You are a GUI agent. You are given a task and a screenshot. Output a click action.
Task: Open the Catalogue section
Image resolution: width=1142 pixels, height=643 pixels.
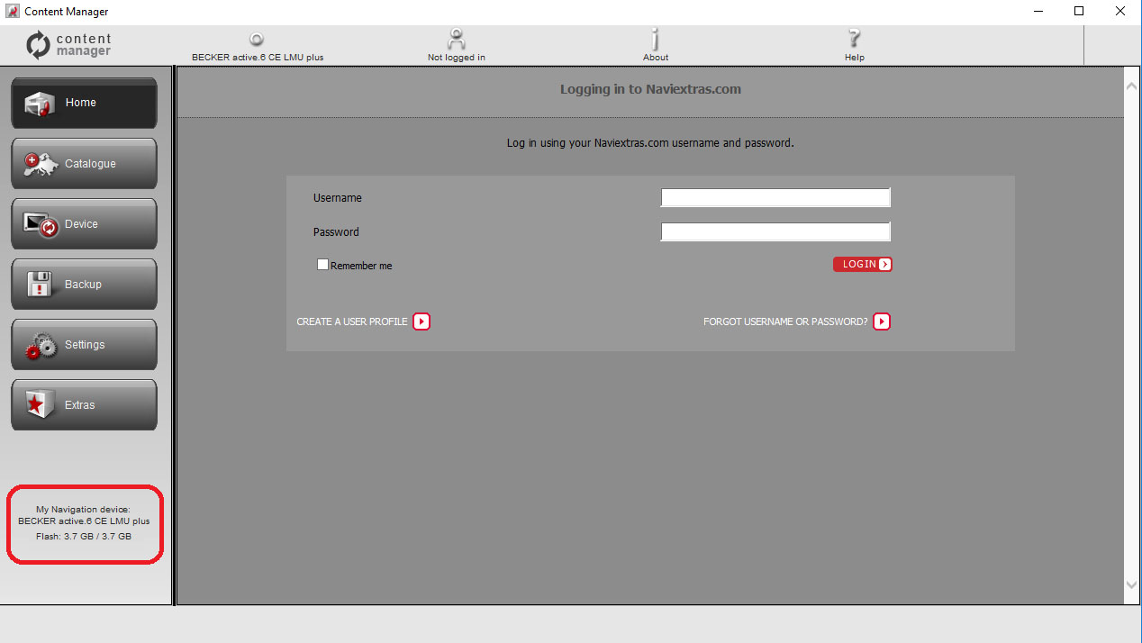point(84,163)
